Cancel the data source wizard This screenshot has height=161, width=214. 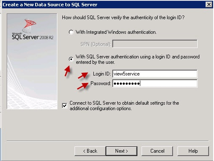click(x=157, y=151)
